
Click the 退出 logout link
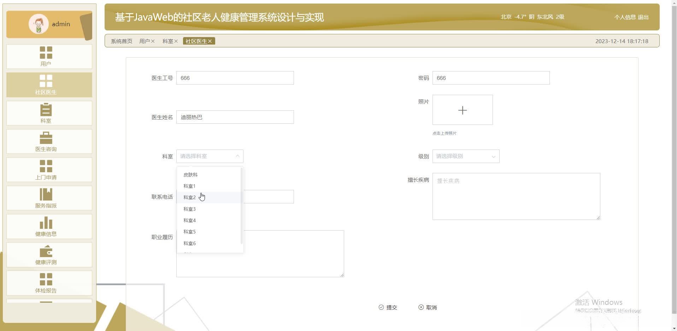click(643, 17)
